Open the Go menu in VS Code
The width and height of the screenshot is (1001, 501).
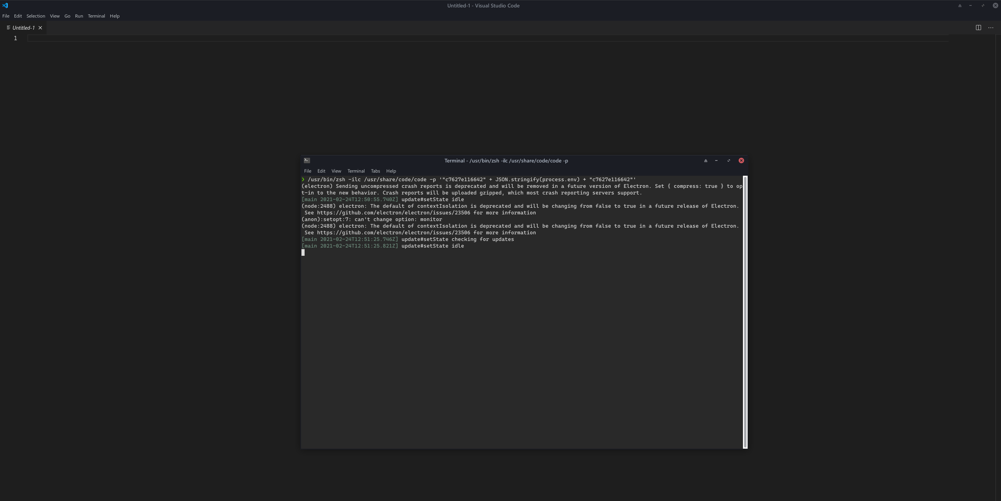click(67, 16)
